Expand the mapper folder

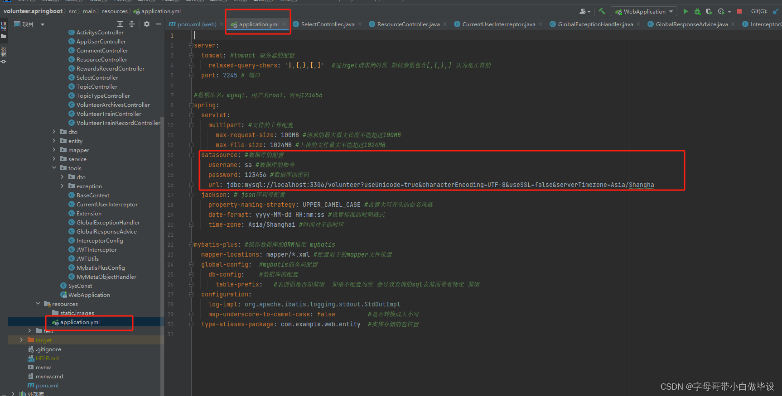point(54,150)
